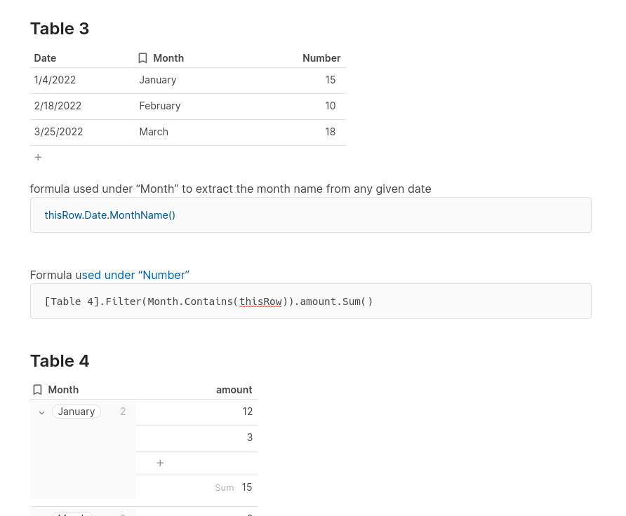Click the January group pill in Table 4
The height and width of the screenshot is (516, 626).
tap(76, 412)
